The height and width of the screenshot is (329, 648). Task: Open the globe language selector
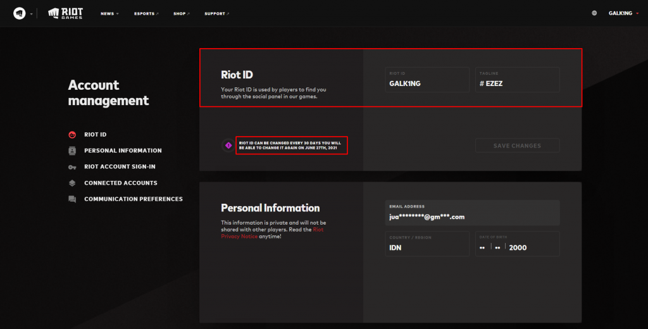(x=594, y=13)
